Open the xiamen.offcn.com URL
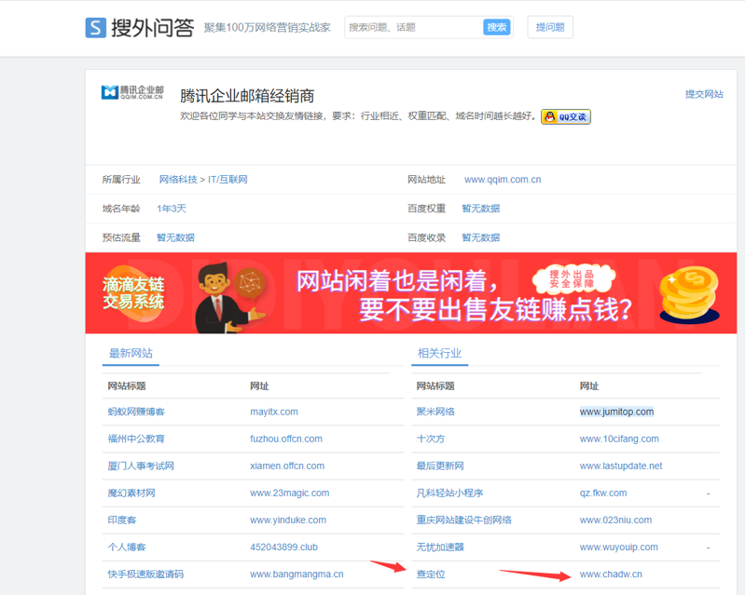 point(287,466)
